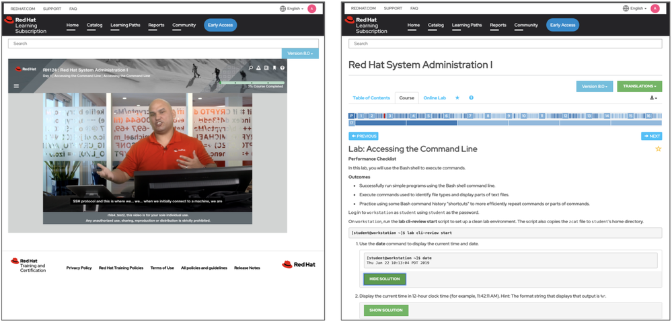Click the blue star tab icon beside Online Lab

click(457, 98)
